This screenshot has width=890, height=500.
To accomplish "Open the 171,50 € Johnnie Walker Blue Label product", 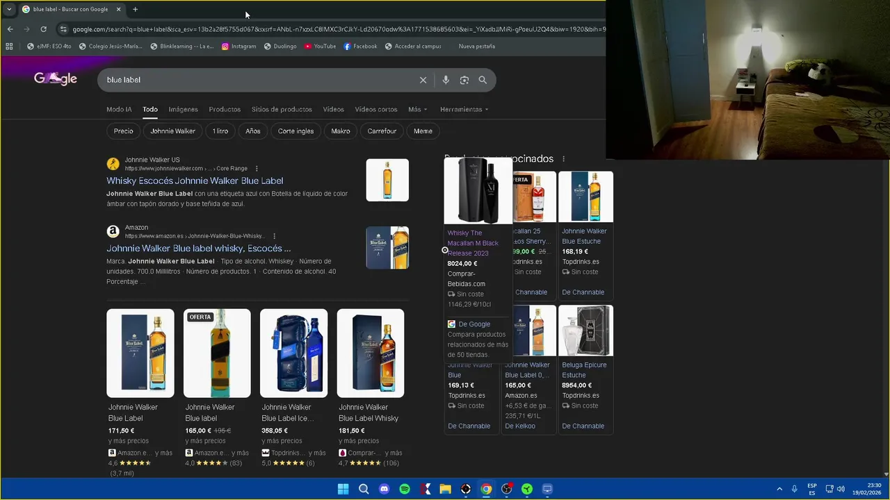I will [140, 393].
